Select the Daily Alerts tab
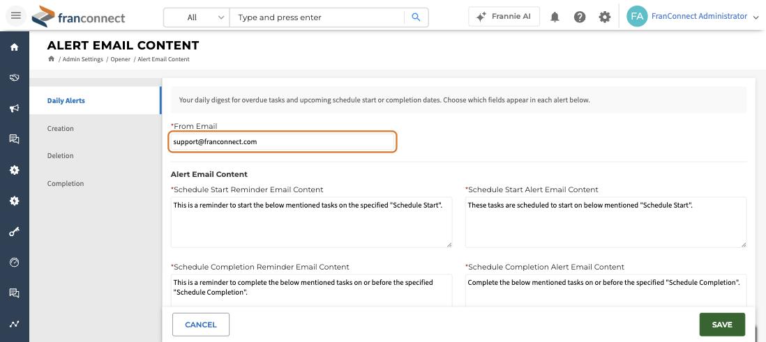766x342 pixels. (96, 100)
